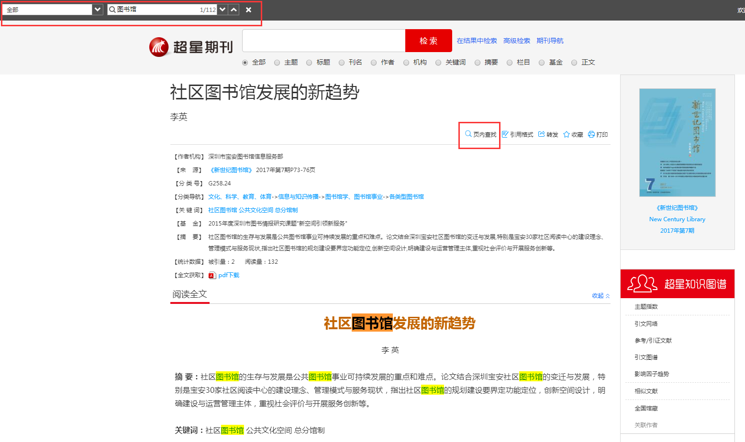The image size is (745, 442).
Task: Click the 引用格式 citation format icon
Action: pyautogui.click(x=518, y=134)
